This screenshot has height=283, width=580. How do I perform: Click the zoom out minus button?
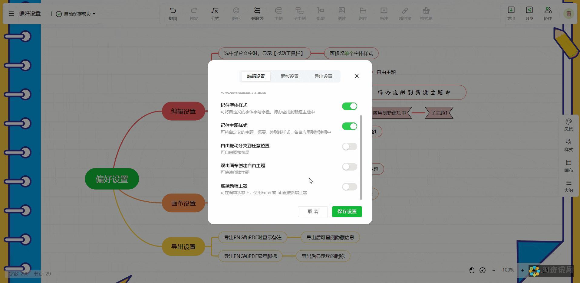click(x=494, y=270)
